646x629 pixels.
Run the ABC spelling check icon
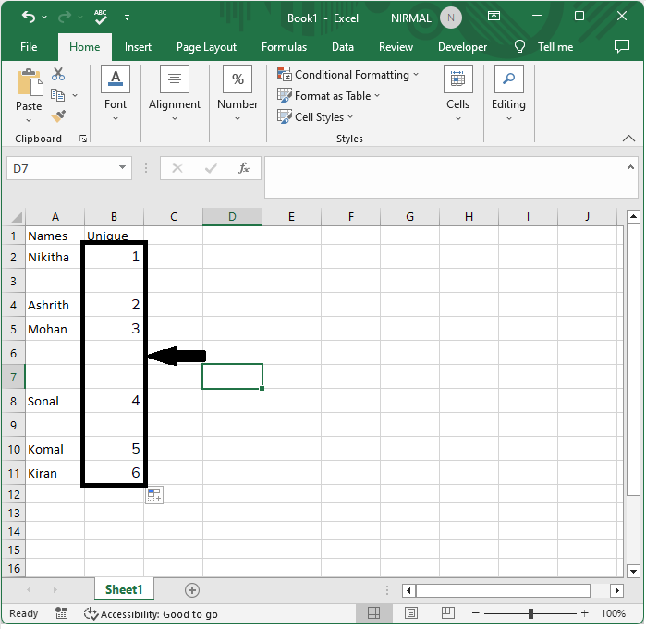pos(100,17)
